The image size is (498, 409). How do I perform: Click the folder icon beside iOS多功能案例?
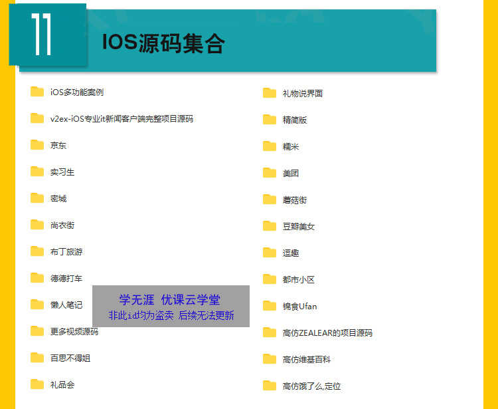37,92
